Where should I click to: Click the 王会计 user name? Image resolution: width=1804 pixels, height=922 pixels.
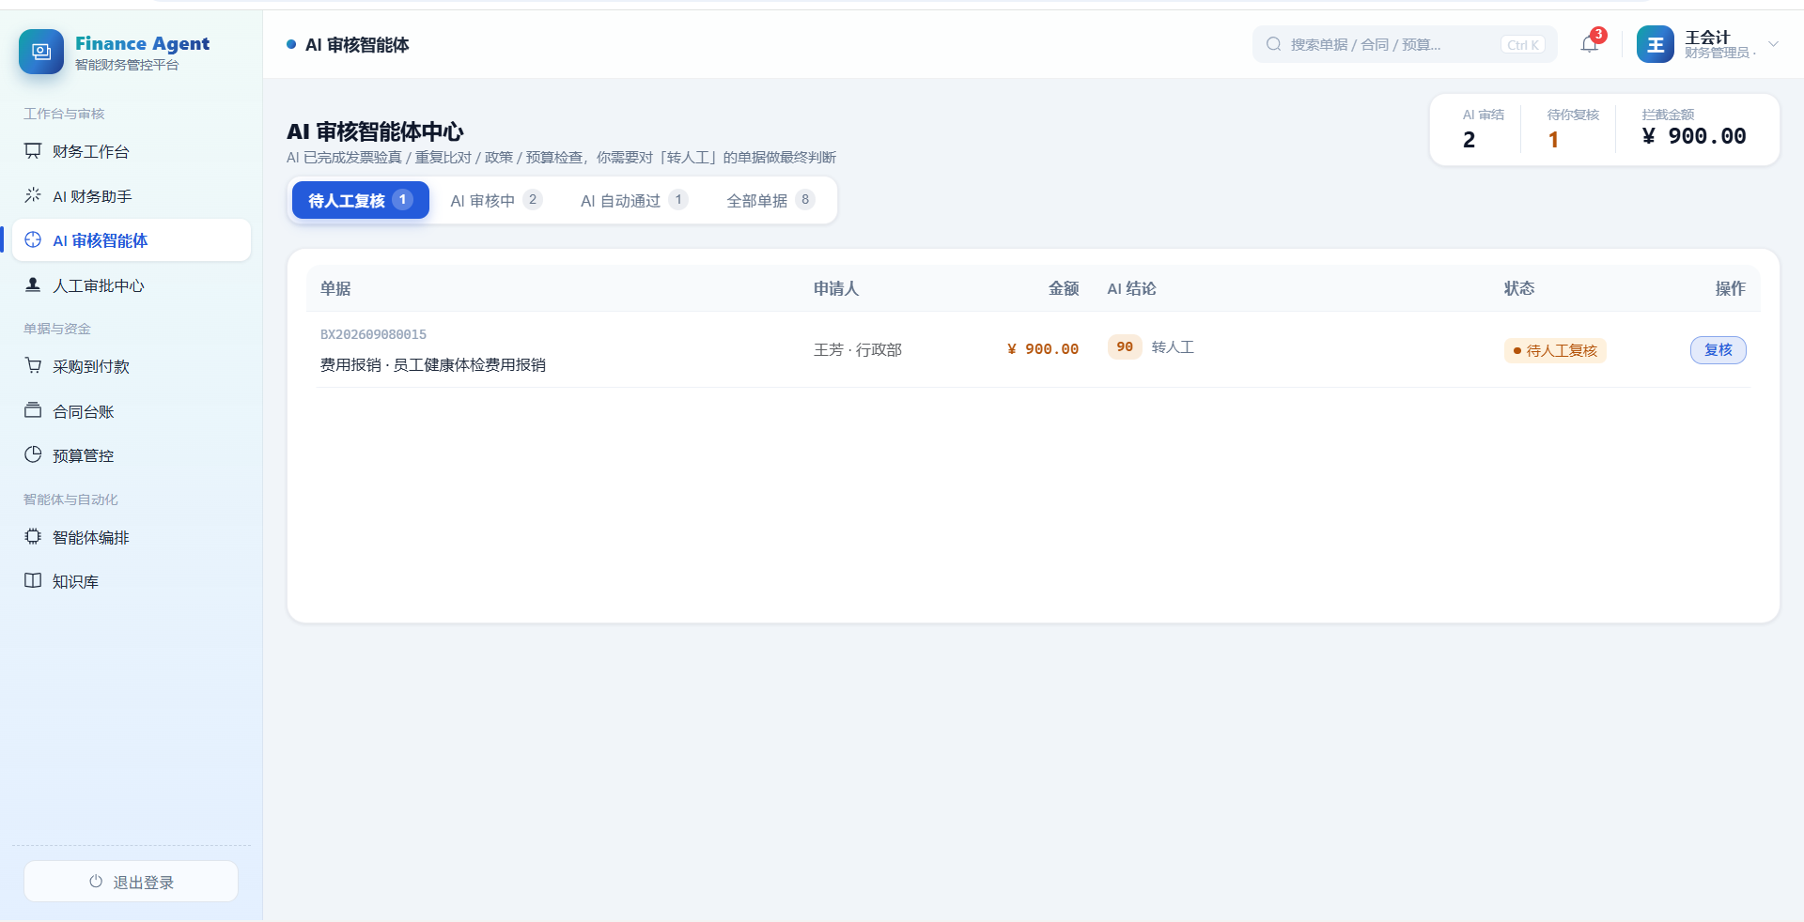click(1707, 38)
